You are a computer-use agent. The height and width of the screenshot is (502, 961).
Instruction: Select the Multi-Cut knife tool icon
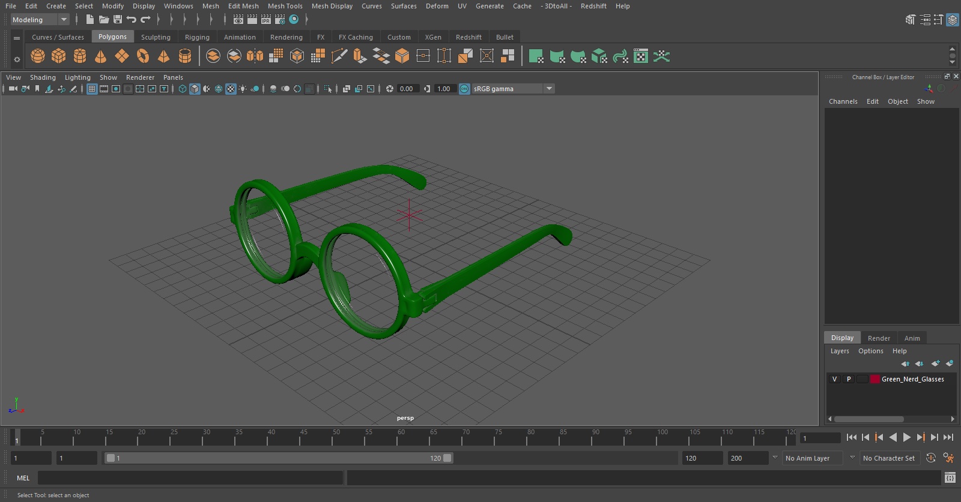pos(339,56)
